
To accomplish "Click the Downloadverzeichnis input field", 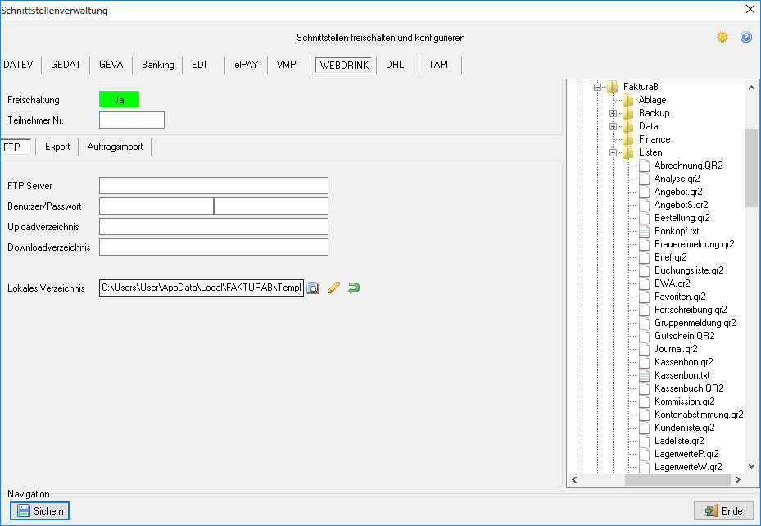I will (214, 247).
